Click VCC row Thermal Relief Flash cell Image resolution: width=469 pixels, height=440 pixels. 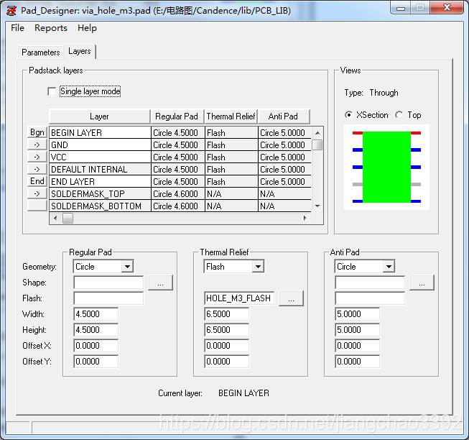231,157
